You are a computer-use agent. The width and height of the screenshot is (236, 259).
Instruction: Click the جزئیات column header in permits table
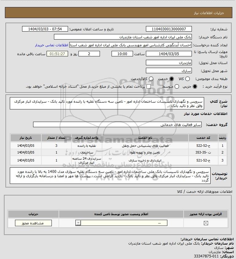33,214
